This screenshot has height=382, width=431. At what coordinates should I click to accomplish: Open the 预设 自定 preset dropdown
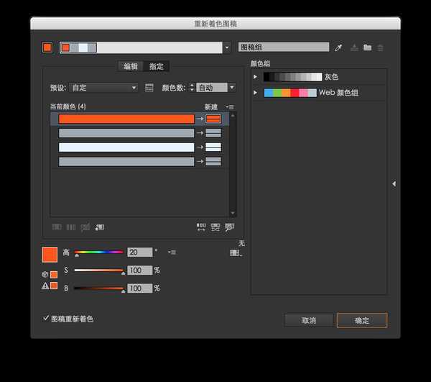coord(103,88)
